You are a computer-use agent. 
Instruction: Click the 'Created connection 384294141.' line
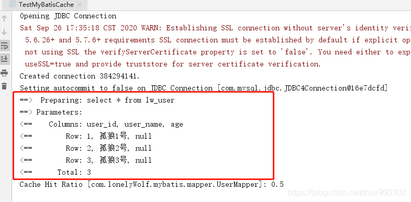[x=80, y=76]
